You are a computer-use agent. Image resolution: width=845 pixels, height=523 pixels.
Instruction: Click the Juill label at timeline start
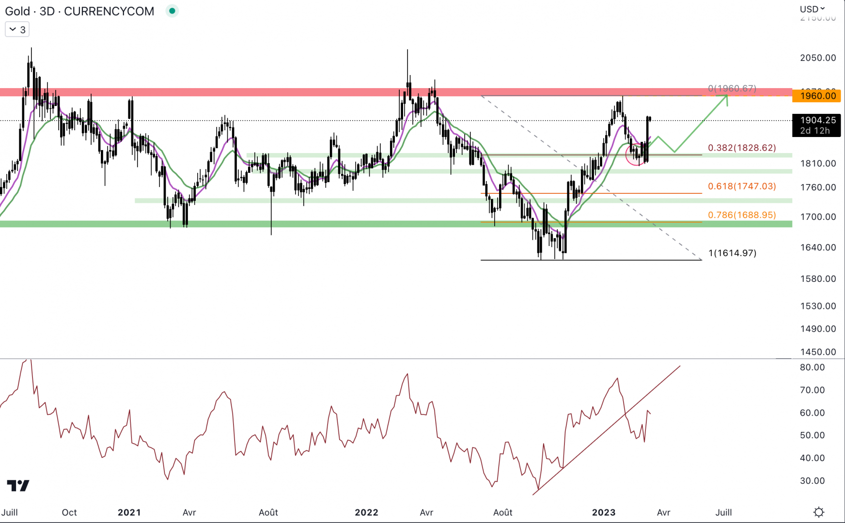(10, 512)
